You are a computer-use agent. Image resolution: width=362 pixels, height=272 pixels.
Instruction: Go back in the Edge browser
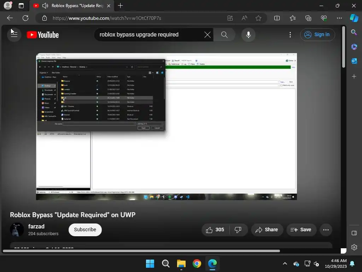10,18
